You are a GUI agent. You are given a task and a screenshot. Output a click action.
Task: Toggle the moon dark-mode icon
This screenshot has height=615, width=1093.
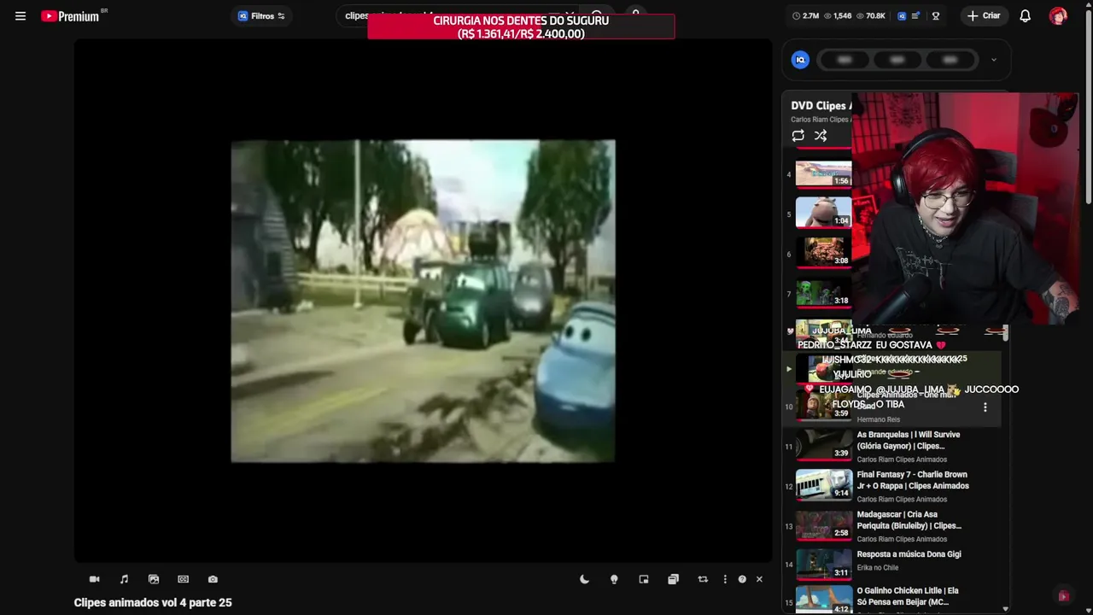pyautogui.click(x=584, y=579)
